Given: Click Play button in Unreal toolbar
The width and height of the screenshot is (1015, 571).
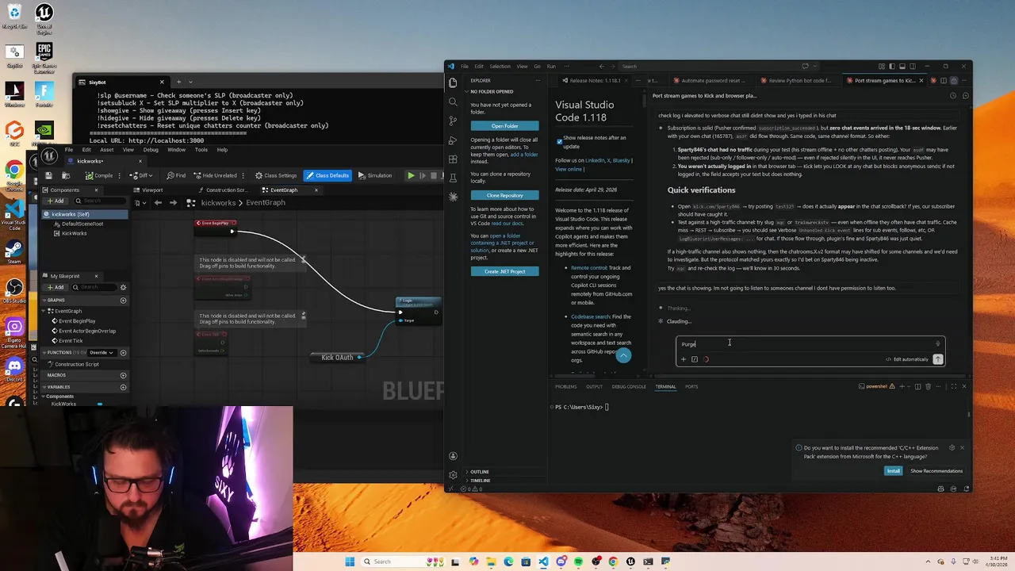Looking at the screenshot, I should [411, 175].
